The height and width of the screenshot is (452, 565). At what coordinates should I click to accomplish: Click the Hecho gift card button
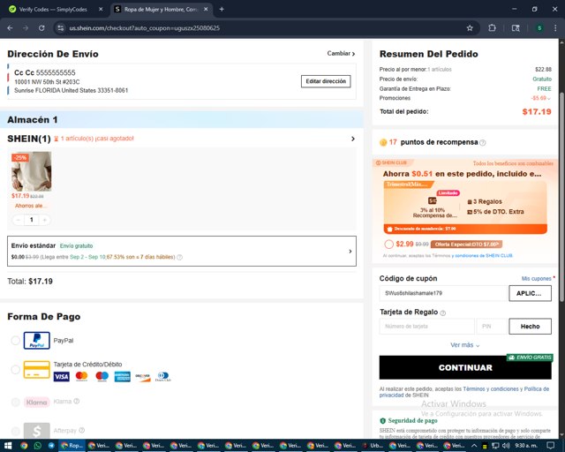coord(530,327)
